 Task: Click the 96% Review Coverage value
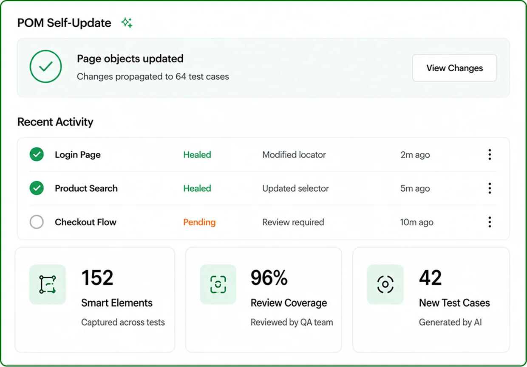click(x=269, y=278)
